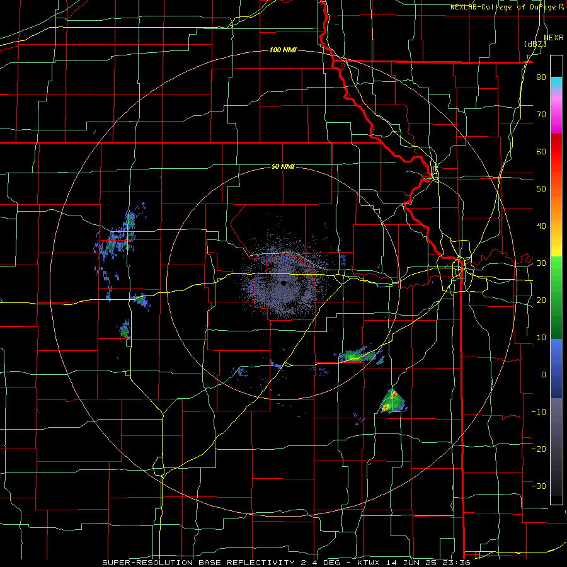
Task: Click the KTWX 14 JUN 25 23:36 timestamp
Action: [x=413, y=563]
